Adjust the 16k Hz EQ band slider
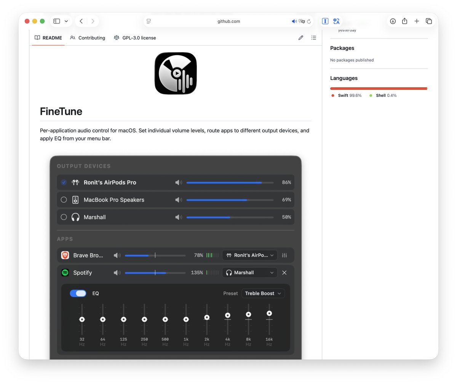 (x=269, y=319)
